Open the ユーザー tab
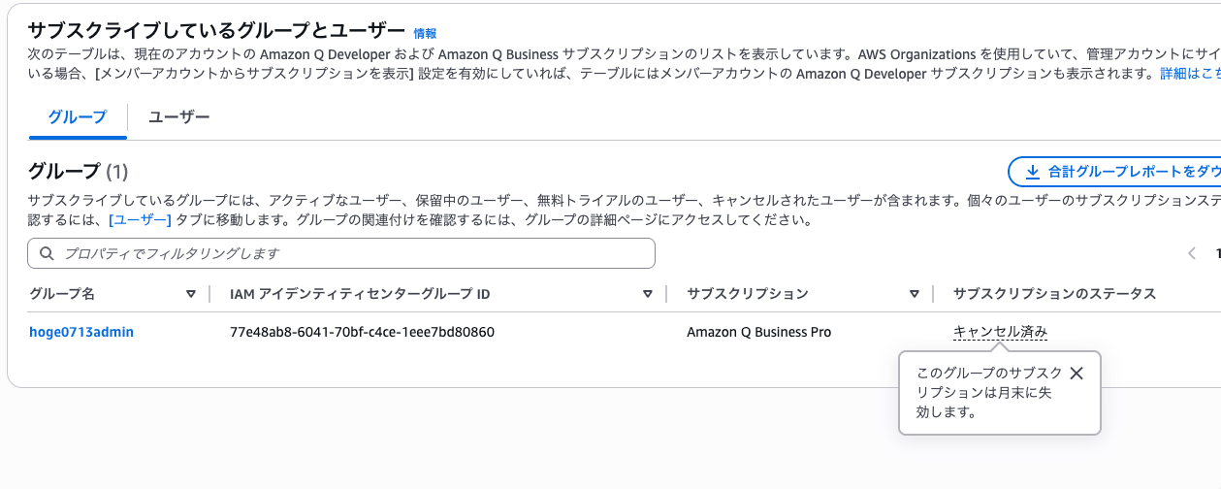1221x489 pixels. (x=178, y=117)
